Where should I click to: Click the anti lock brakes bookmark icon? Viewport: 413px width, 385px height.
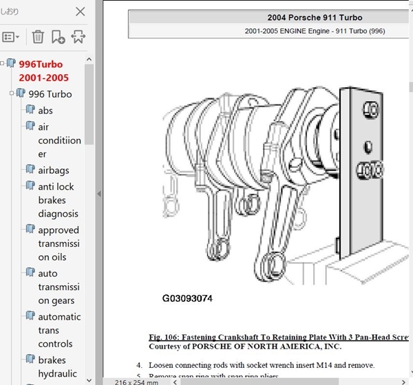coord(30,186)
